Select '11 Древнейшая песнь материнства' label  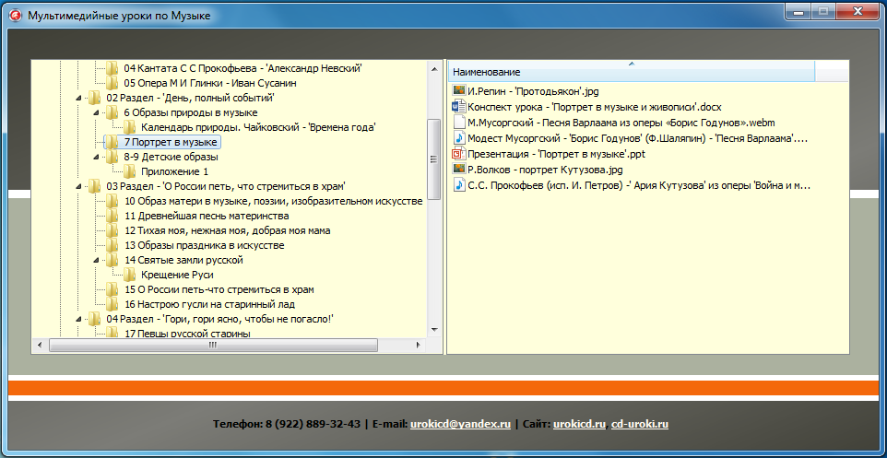(207, 216)
